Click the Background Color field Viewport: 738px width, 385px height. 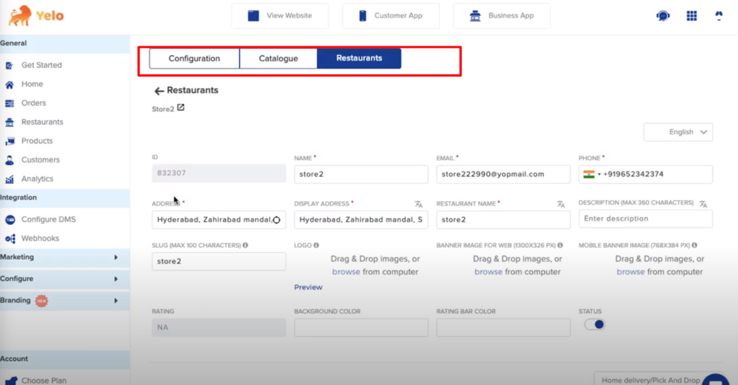pyautogui.click(x=361, y=327)
